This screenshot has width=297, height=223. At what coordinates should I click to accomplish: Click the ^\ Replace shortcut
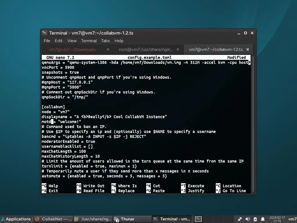[x=123, y=191]
